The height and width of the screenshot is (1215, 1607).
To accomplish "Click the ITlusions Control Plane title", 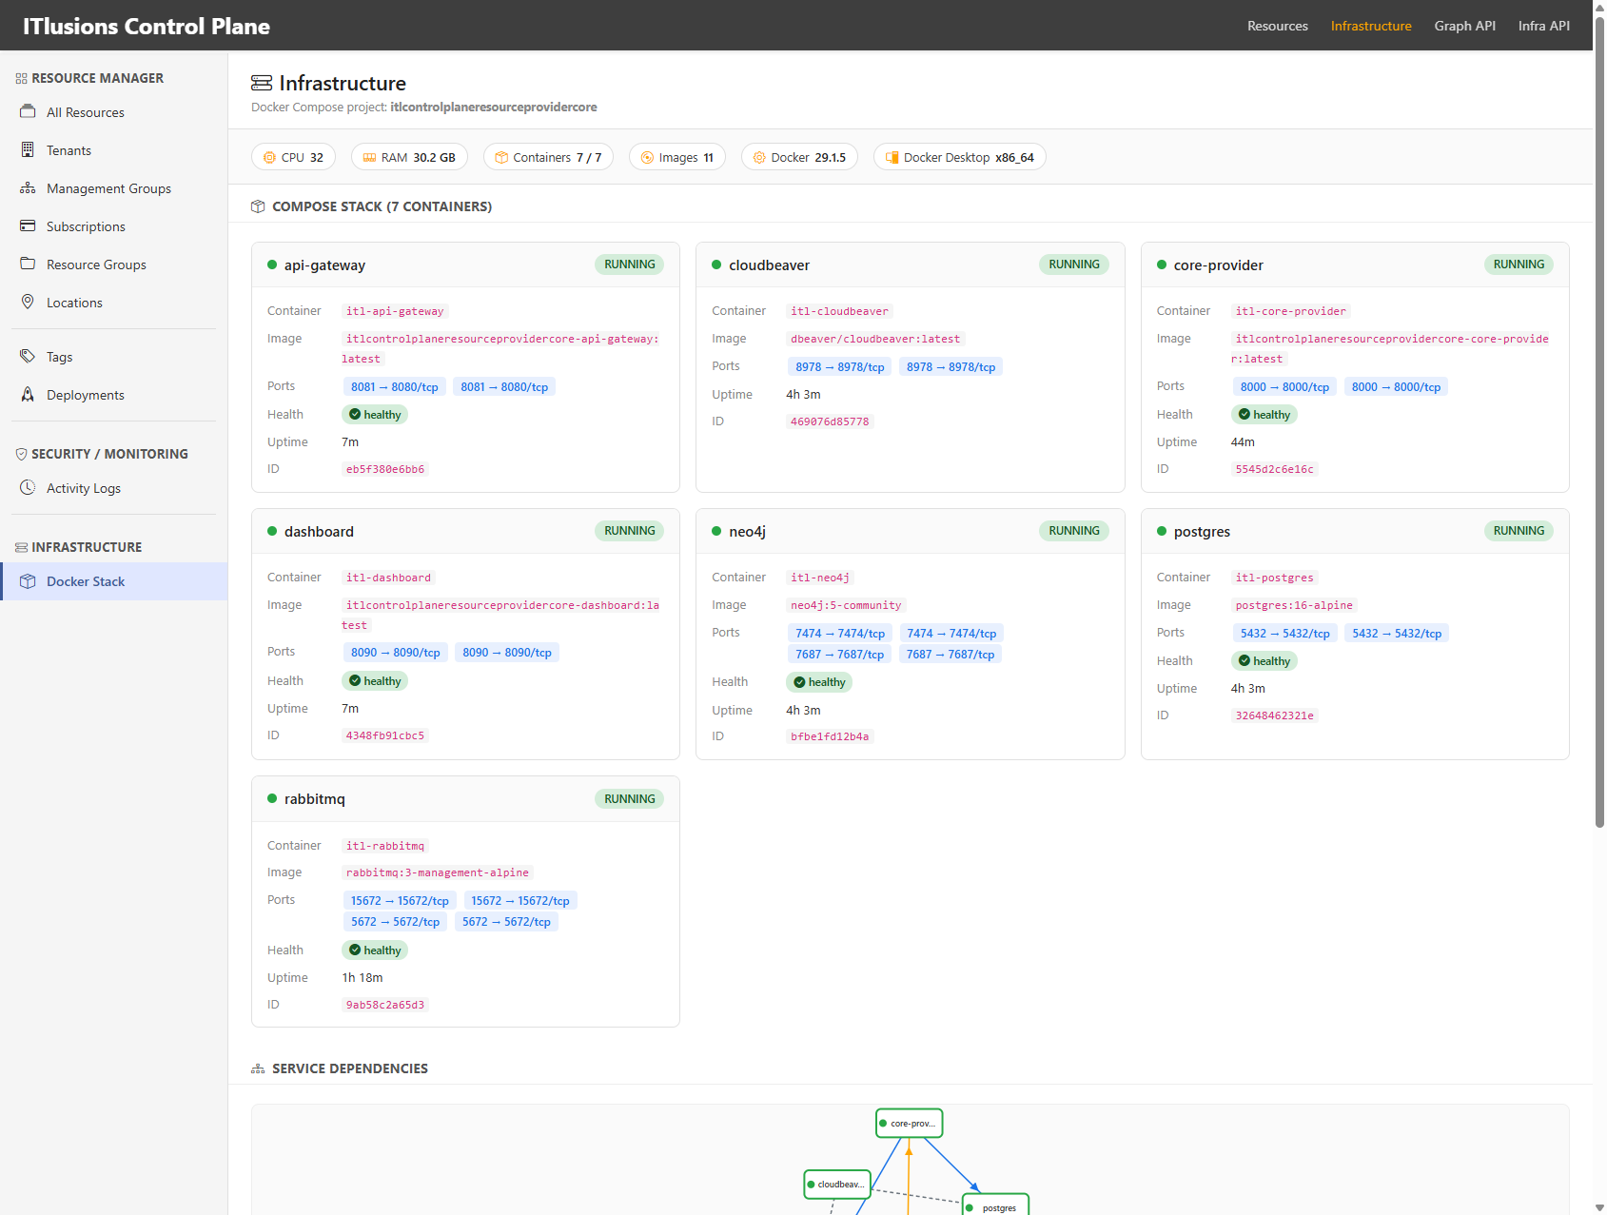I will tap(147, 26).
